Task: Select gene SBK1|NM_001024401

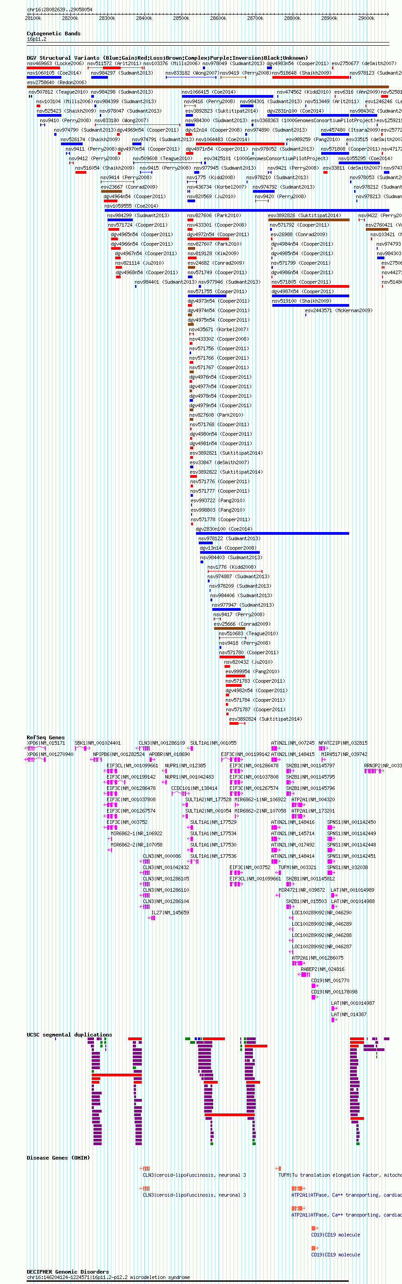Action: click(x=98, y=743)
